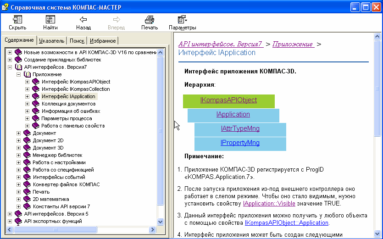Collapse the API интерфейсов. Версия7 node
Screen dimensions: 383x239
coord(10,67)
